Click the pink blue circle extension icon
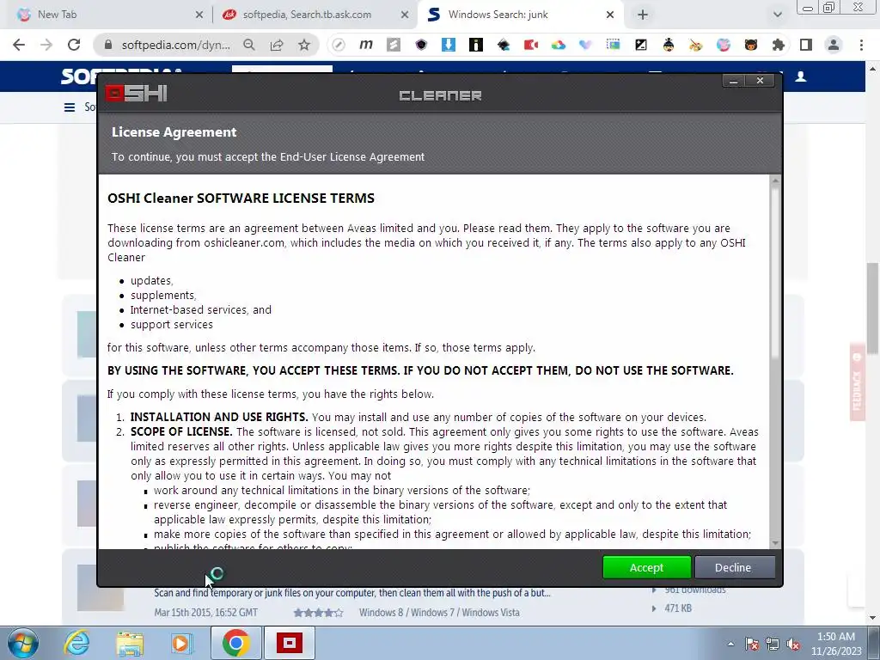 tap(724, 45)
